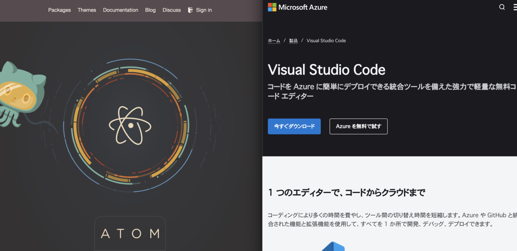Image resolution: width=517 pixels, height=251 pixels.
Task: Open search using the magnifier icon
Action: (x=501, y=7)
